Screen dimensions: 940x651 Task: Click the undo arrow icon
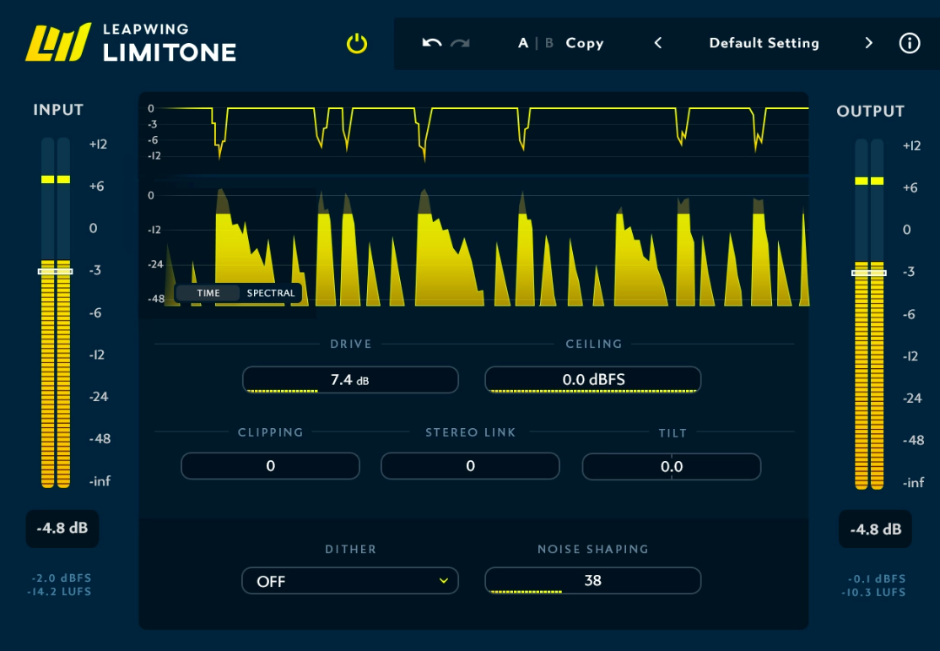(432, 43)
